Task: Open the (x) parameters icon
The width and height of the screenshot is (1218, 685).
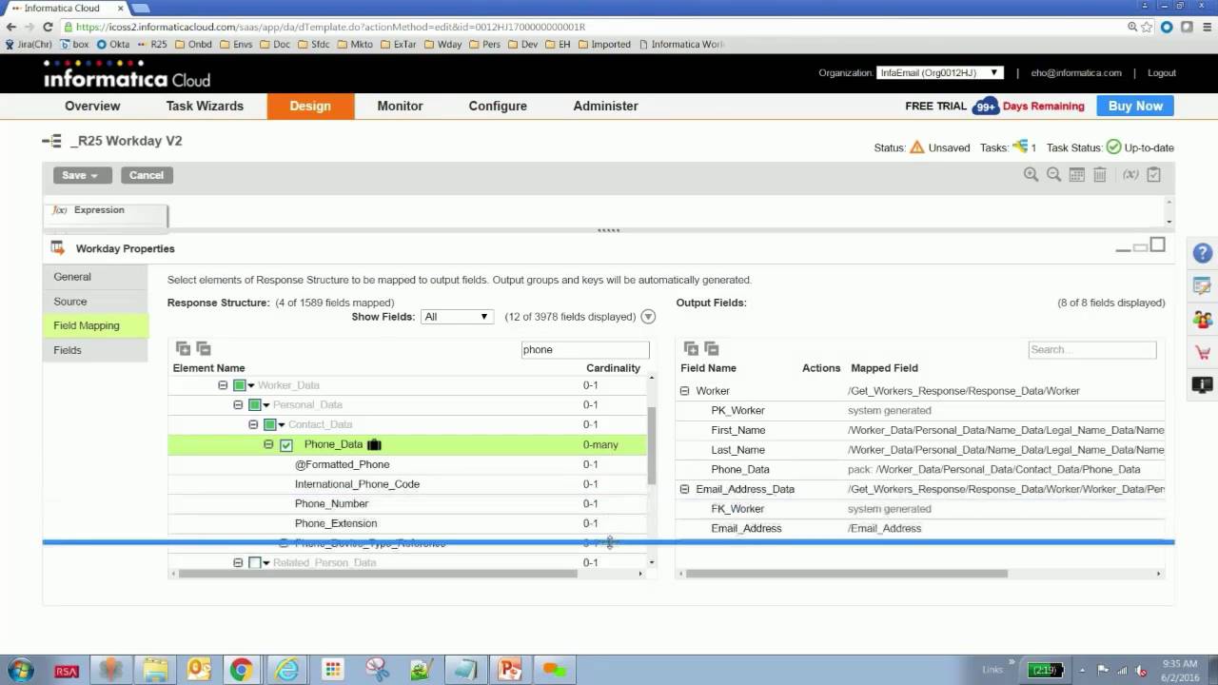Action: click(1130, 174)
